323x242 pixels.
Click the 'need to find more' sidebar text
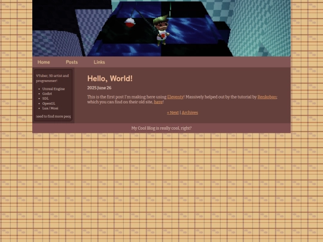[x=53, y=117]
